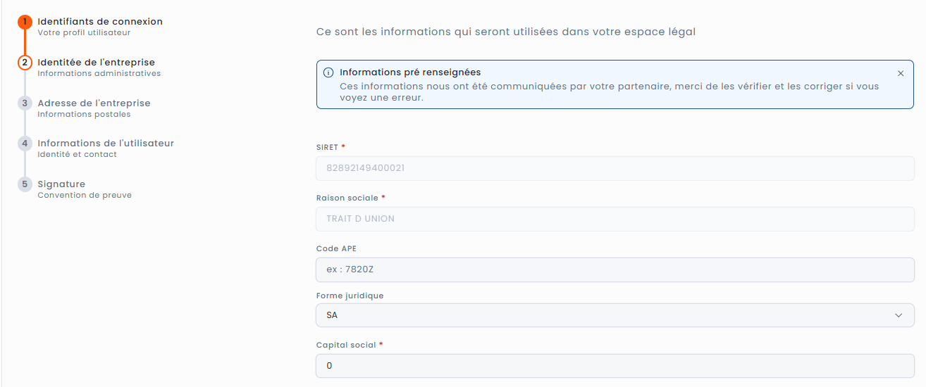Screen dimensions: 926x387
Task: Dismiss the Informations pré renseignées banner
Action: tap(901, 73)
